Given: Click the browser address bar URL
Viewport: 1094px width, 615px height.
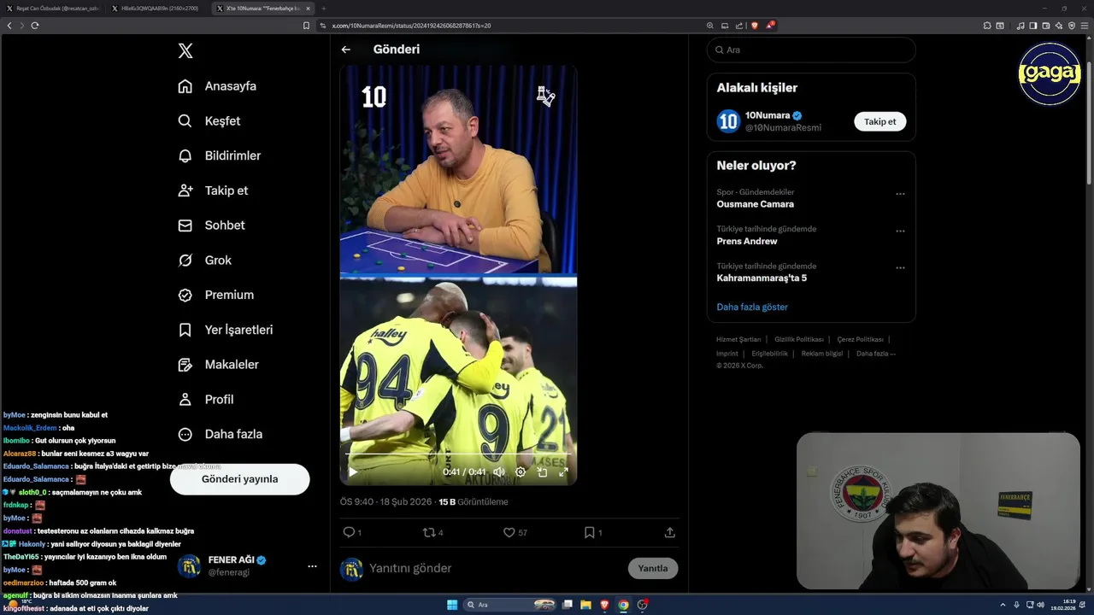Looking at the screenshot, I should tap(411, 26).
